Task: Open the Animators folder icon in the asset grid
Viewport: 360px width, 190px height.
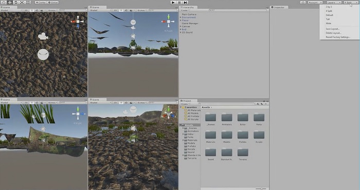Action: pyautogui.click(x=227, y=118)
